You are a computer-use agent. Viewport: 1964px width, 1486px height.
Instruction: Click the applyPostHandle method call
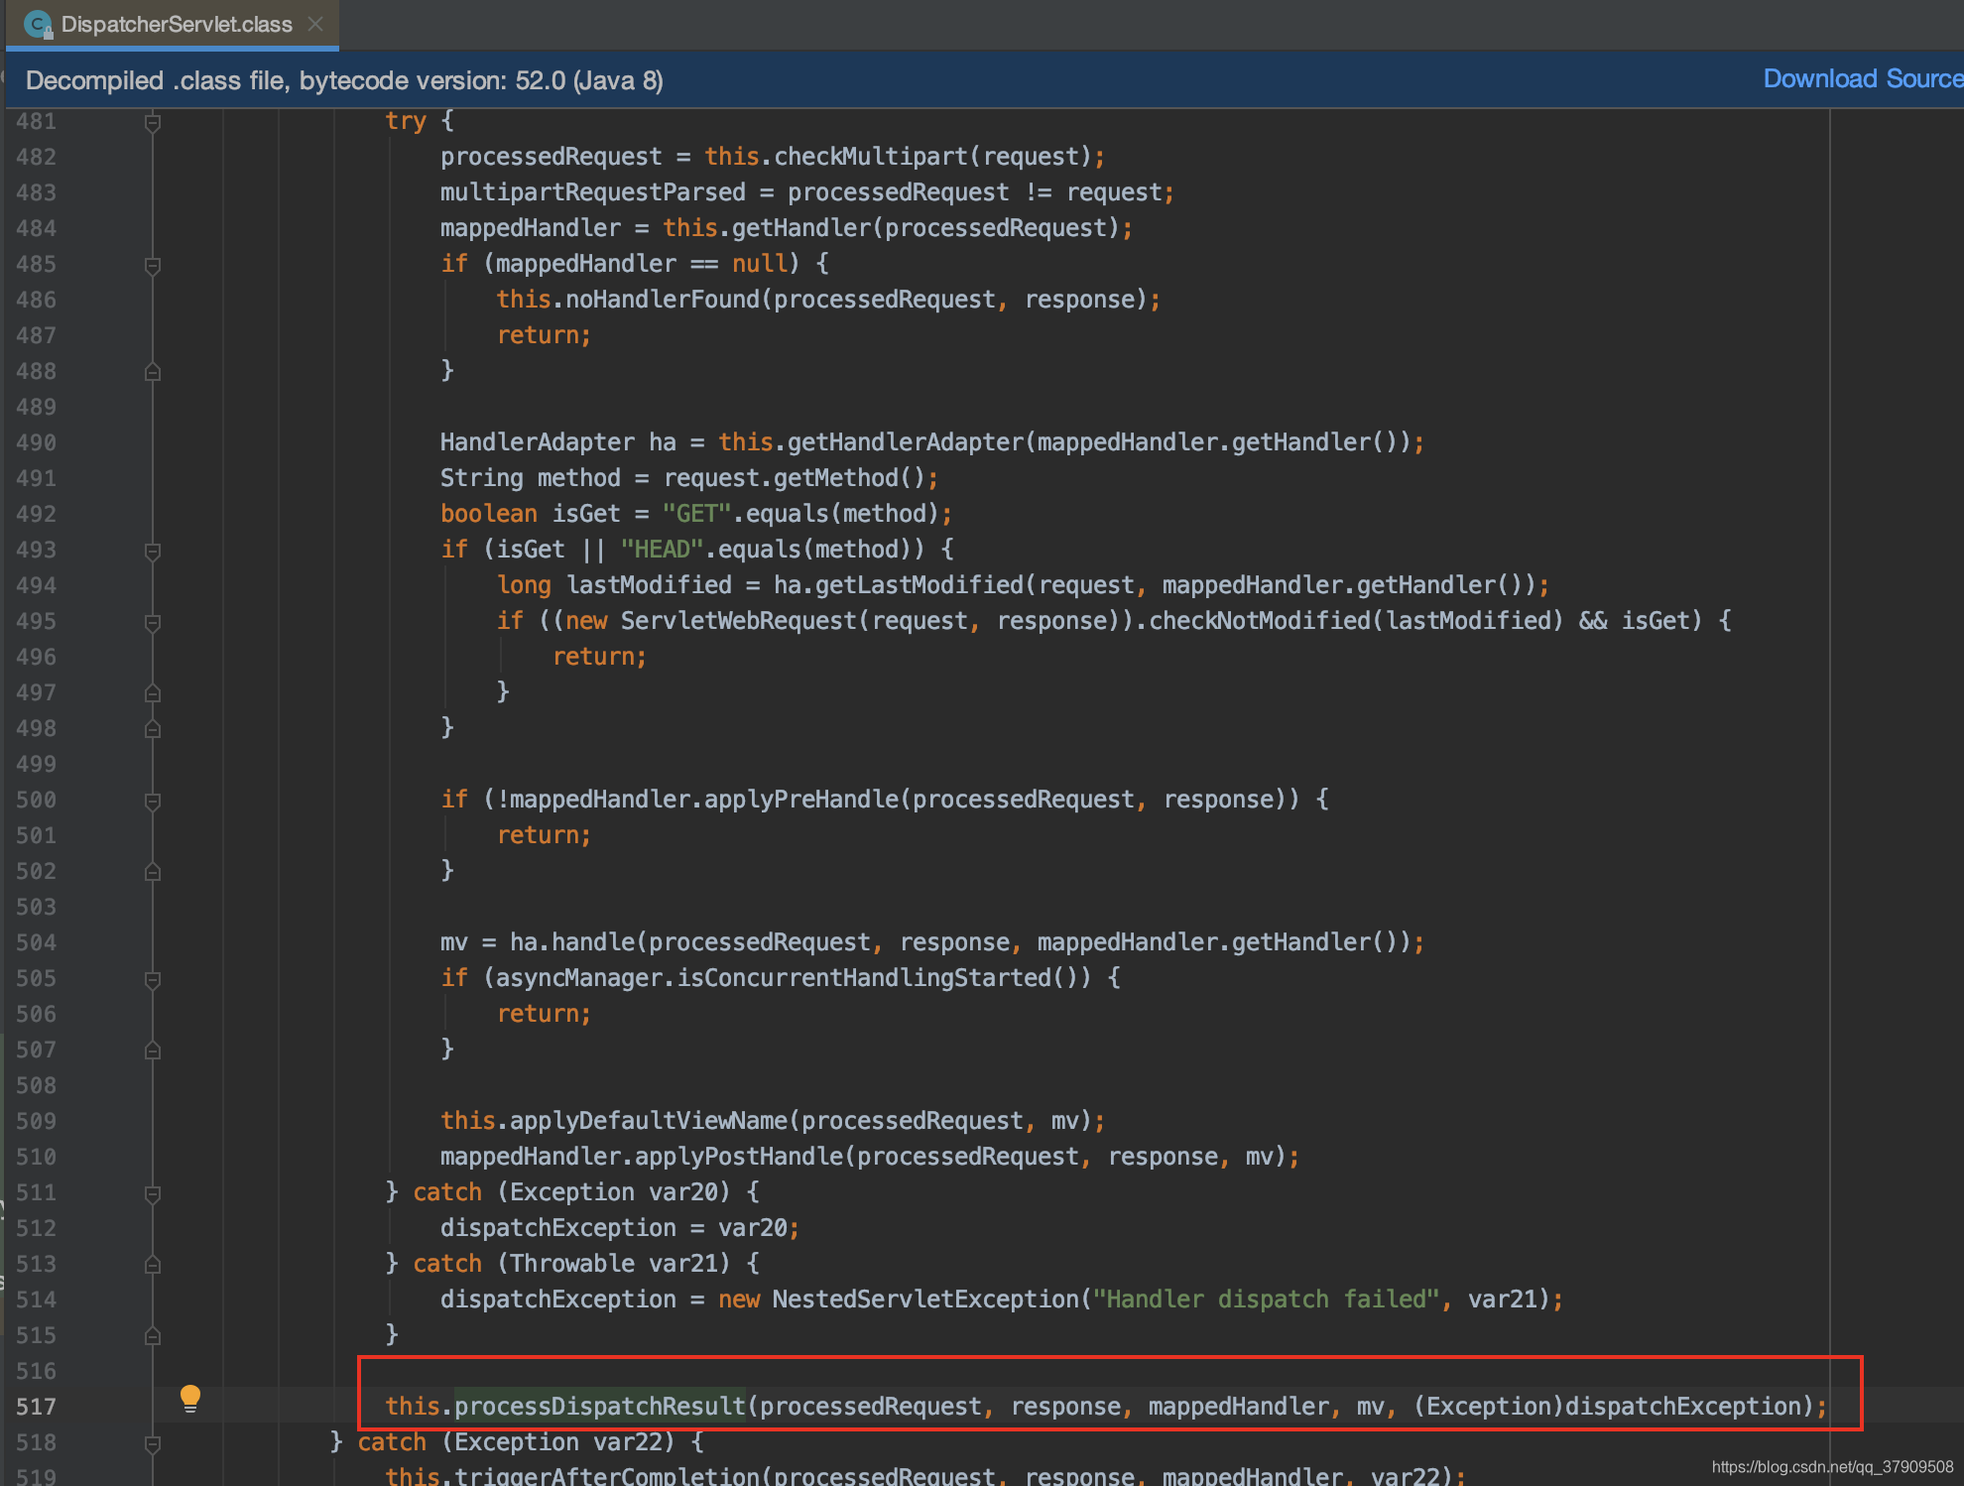(738, 1157)
